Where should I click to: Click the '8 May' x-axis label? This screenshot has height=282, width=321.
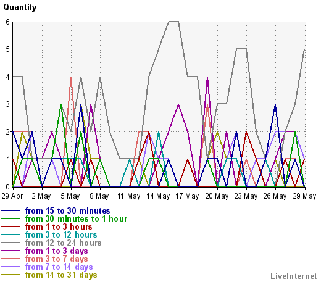(x=99, y=196)
